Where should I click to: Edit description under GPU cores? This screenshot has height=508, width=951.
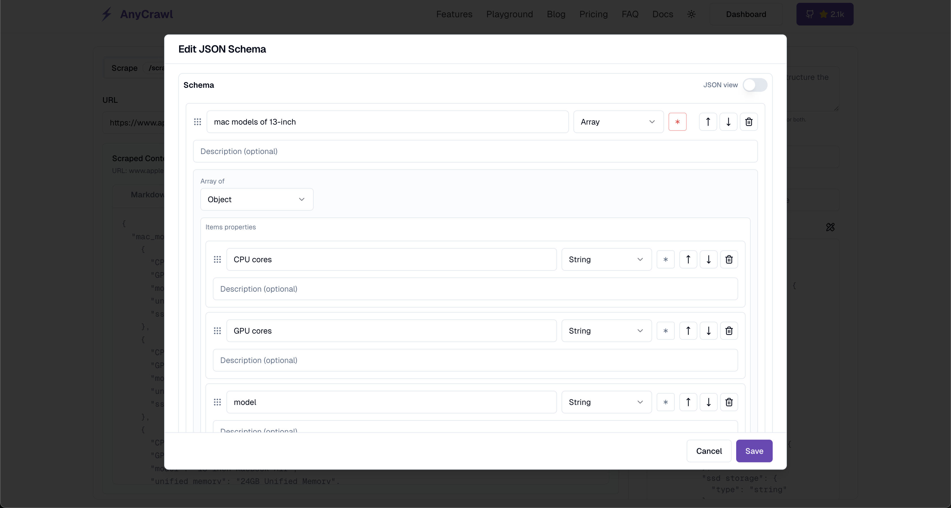pyautogui.click(x=475, y=360)
